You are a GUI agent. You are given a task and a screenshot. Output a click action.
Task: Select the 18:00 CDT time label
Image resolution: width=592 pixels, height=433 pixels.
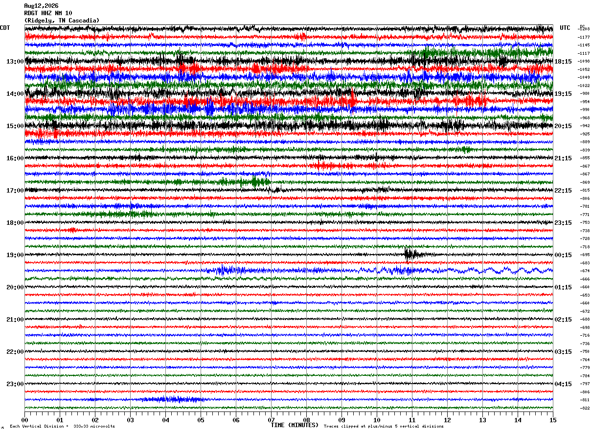click(x=15, y=223)
